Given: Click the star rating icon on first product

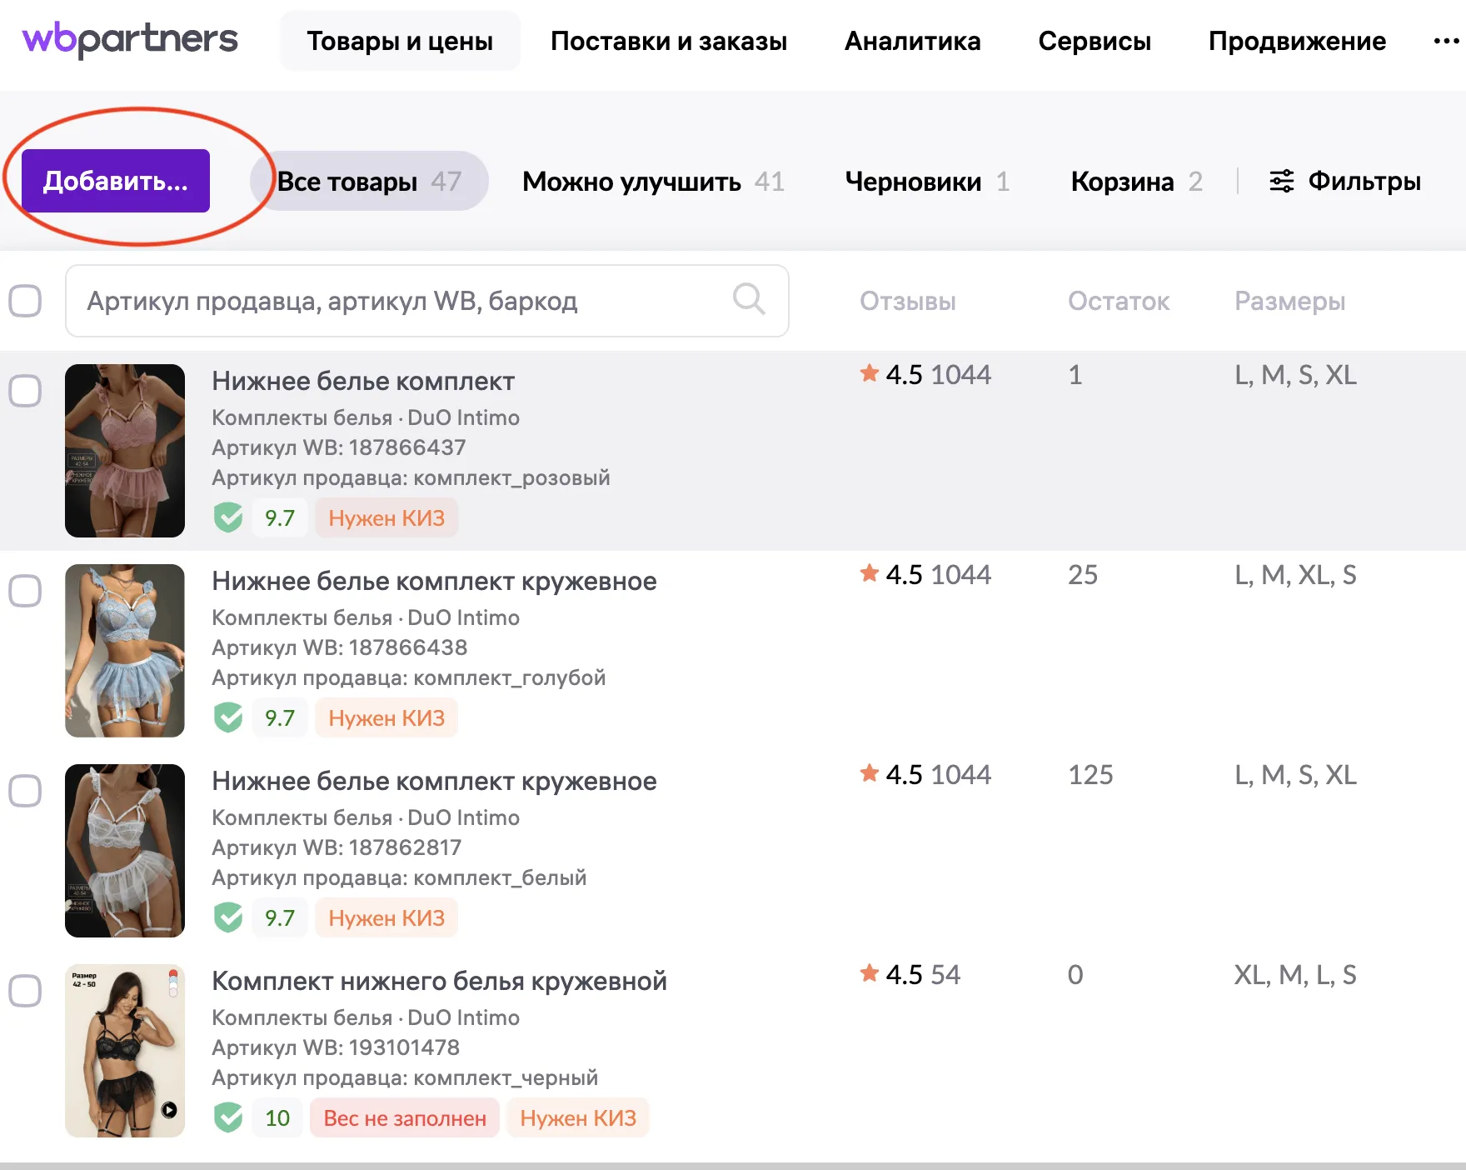Looking at the screenshot, I should point(869,374).
